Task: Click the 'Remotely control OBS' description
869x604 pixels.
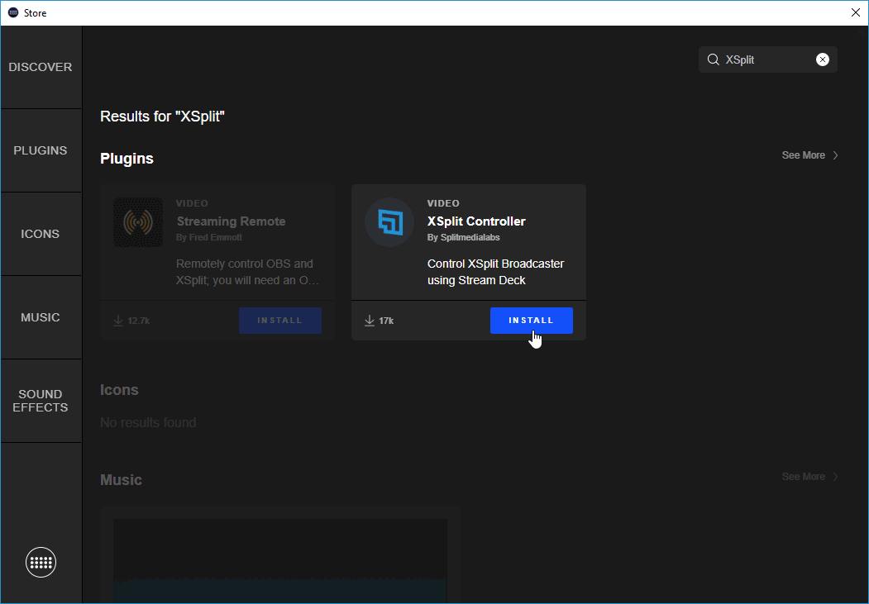Action: (x=247, y=272)
